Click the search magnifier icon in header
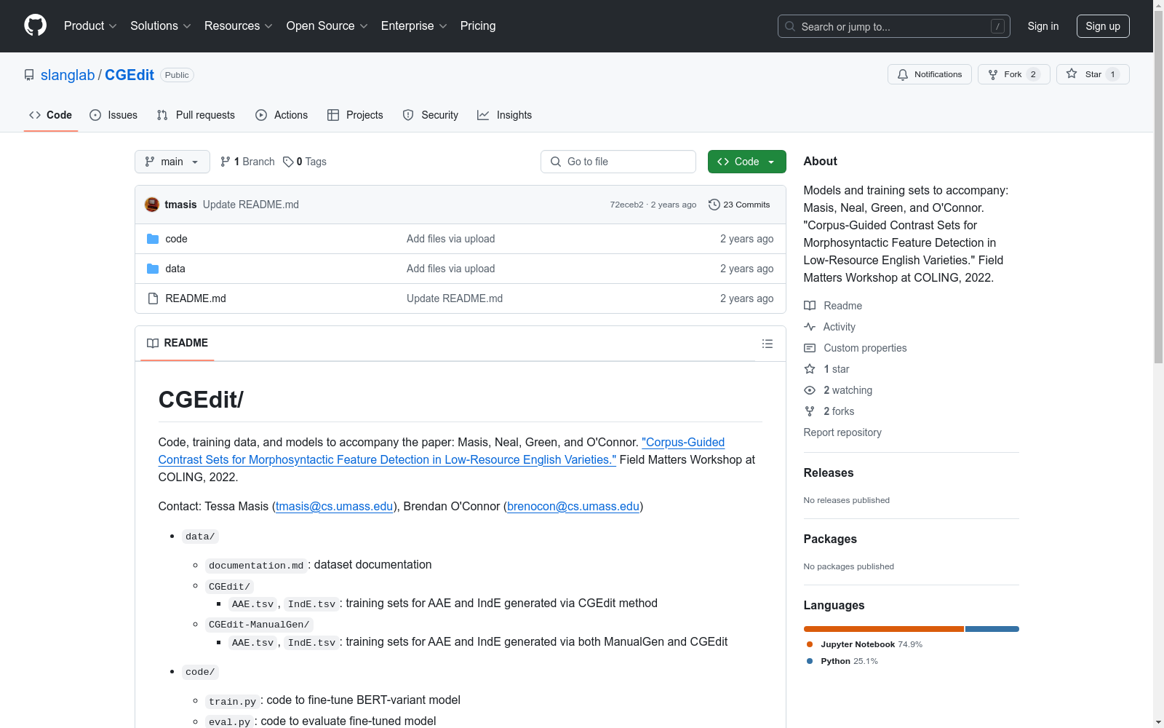This screenshot has width=1164, height=728. click(x=790, y=26)
